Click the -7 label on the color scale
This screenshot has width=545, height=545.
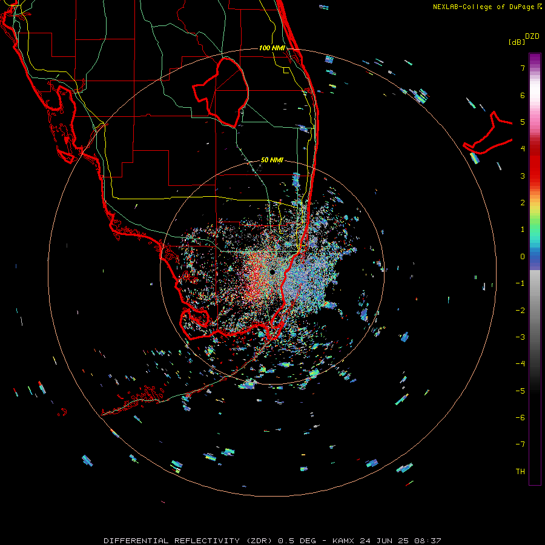pos(520,444)
